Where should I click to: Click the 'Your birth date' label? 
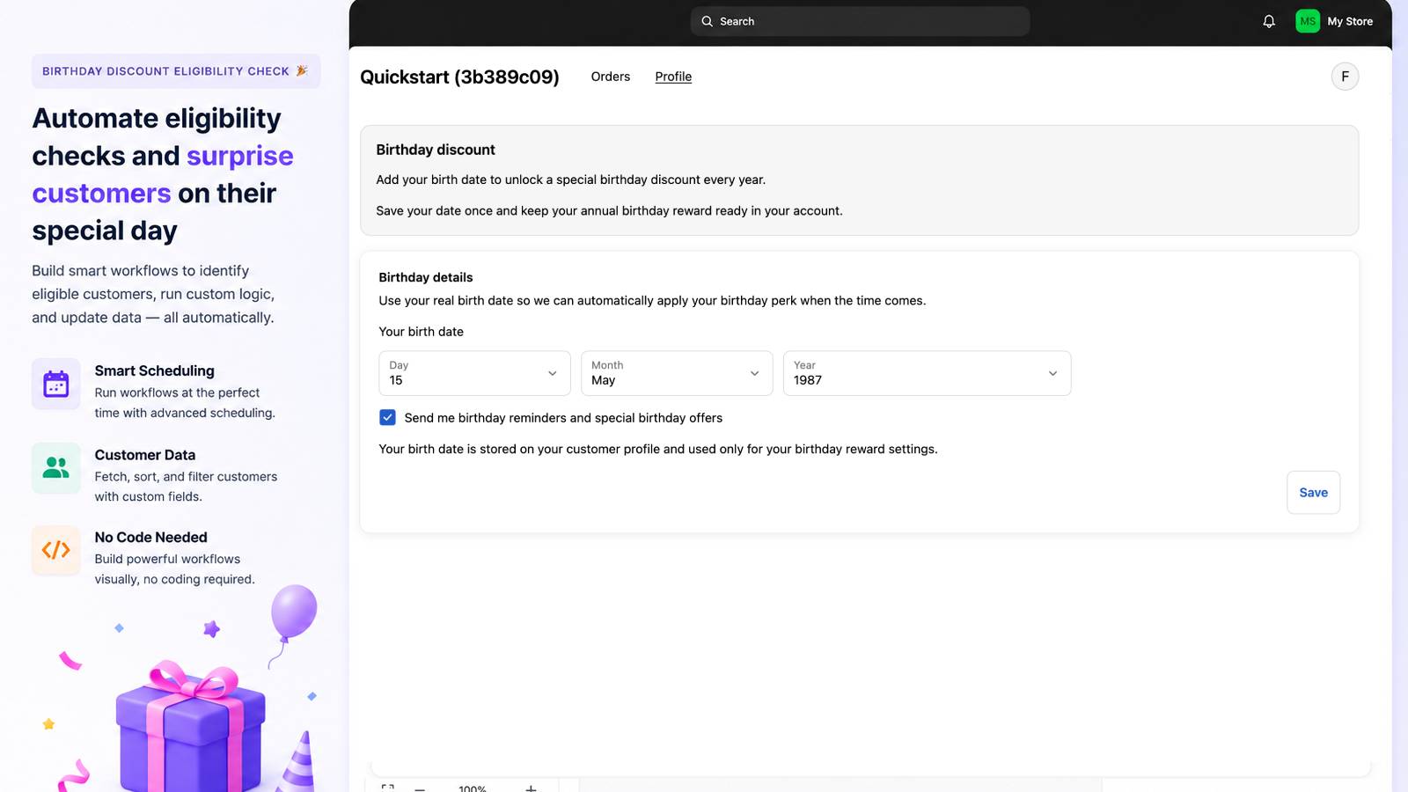[421, 332]
